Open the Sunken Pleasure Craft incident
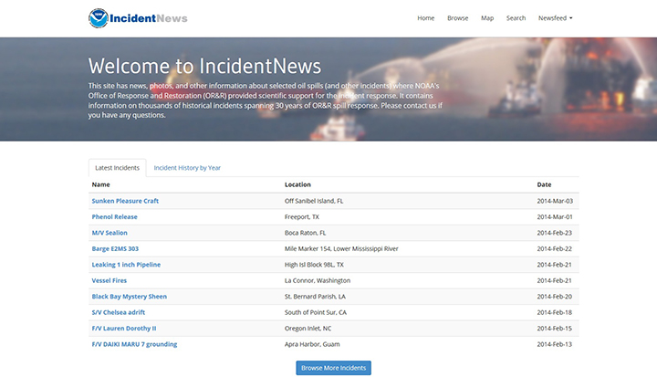 (125, 201)
